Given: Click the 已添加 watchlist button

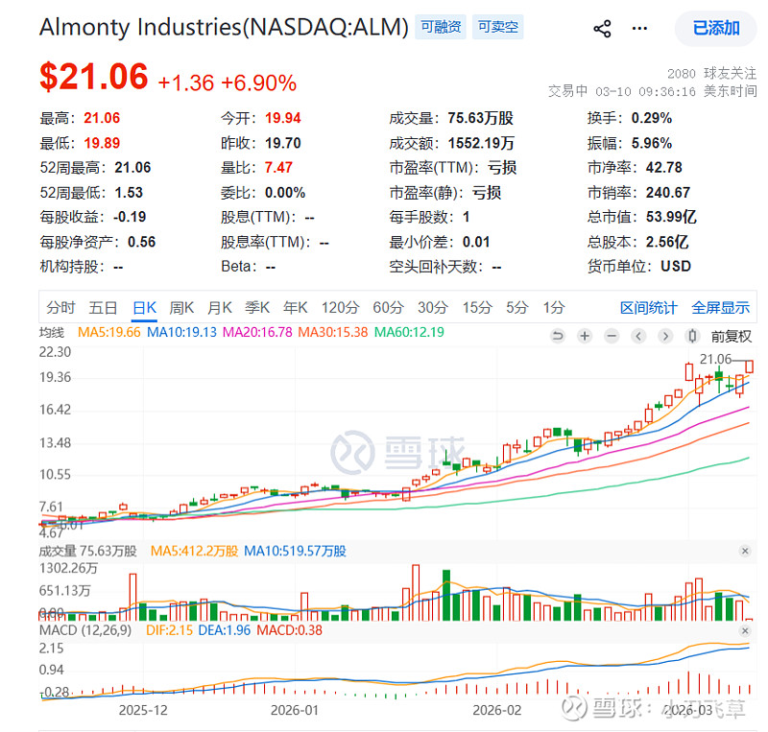Looking at the screenshot, I should pyautogui.click(x=716, y=29).
